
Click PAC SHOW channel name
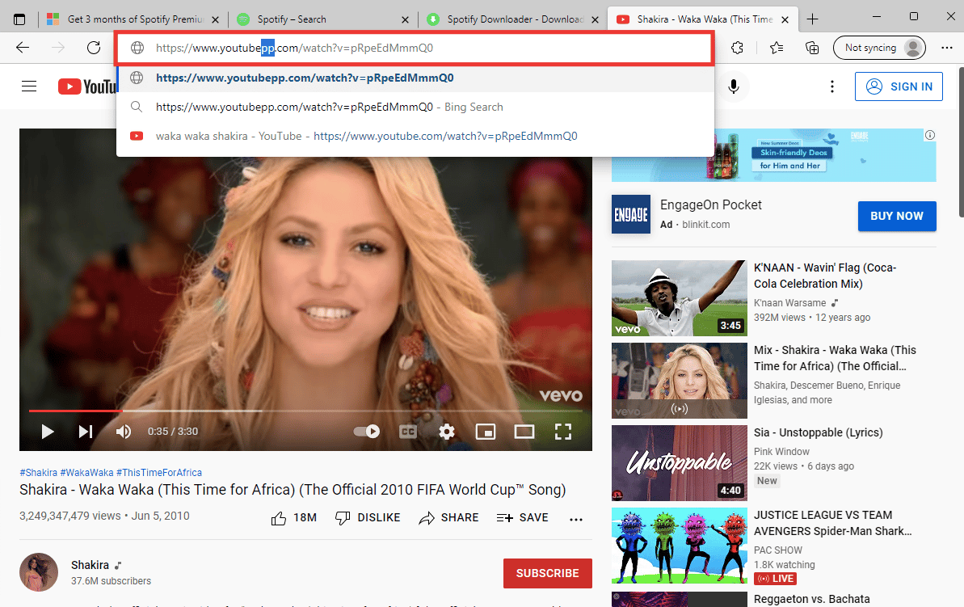click(x=777, y=550)
